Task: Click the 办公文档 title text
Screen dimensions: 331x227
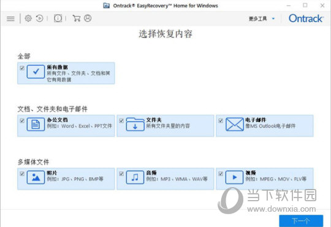Action: pyautogui.click(x=57, y=120)
